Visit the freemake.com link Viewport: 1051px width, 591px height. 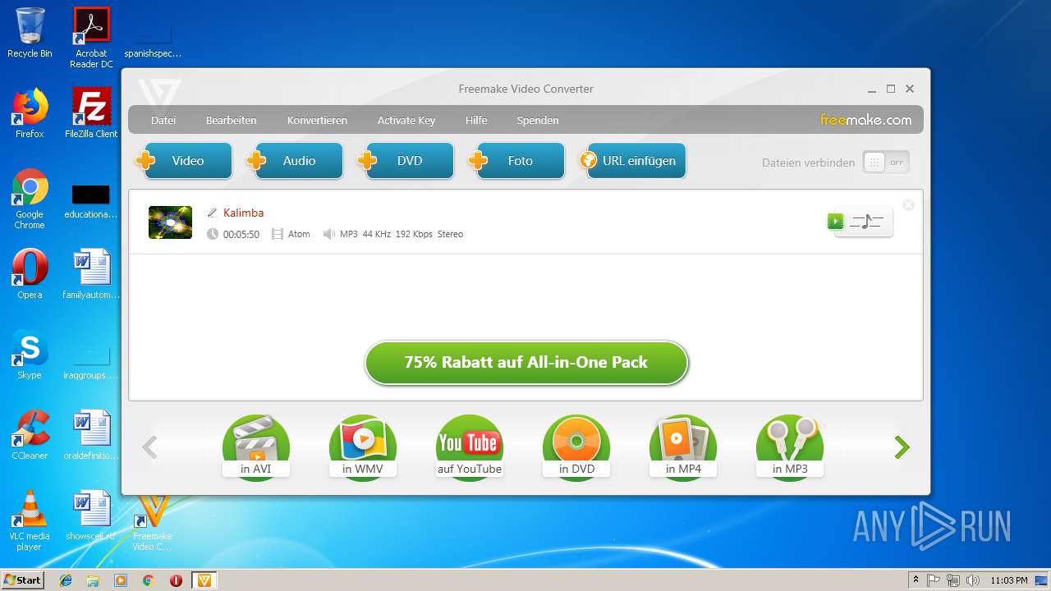tap(865, 120)
